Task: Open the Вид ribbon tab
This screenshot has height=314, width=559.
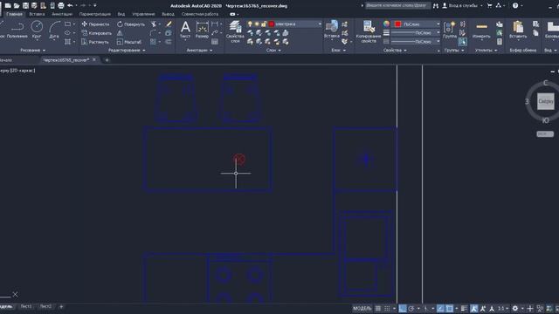Action: 121,14
